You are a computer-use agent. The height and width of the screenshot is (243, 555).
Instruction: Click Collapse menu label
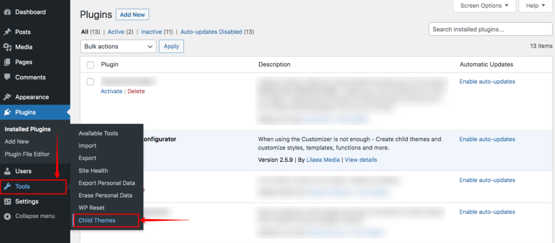click(35, 216)
